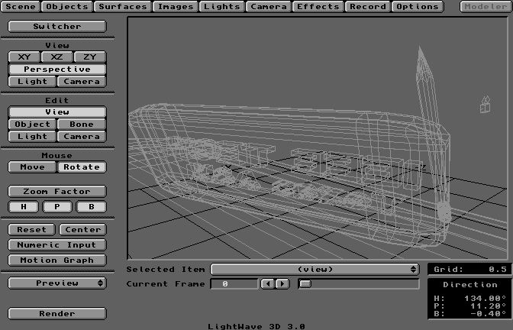Open the Motion Graph

57,260
